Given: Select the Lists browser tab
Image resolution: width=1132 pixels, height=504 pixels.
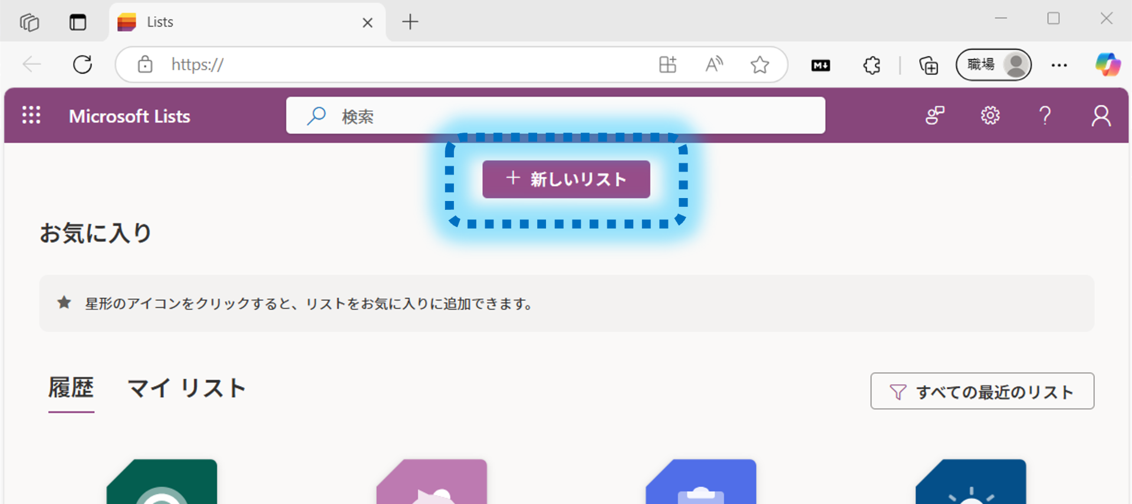Looking at the screenshot, I should coord(248,22).
